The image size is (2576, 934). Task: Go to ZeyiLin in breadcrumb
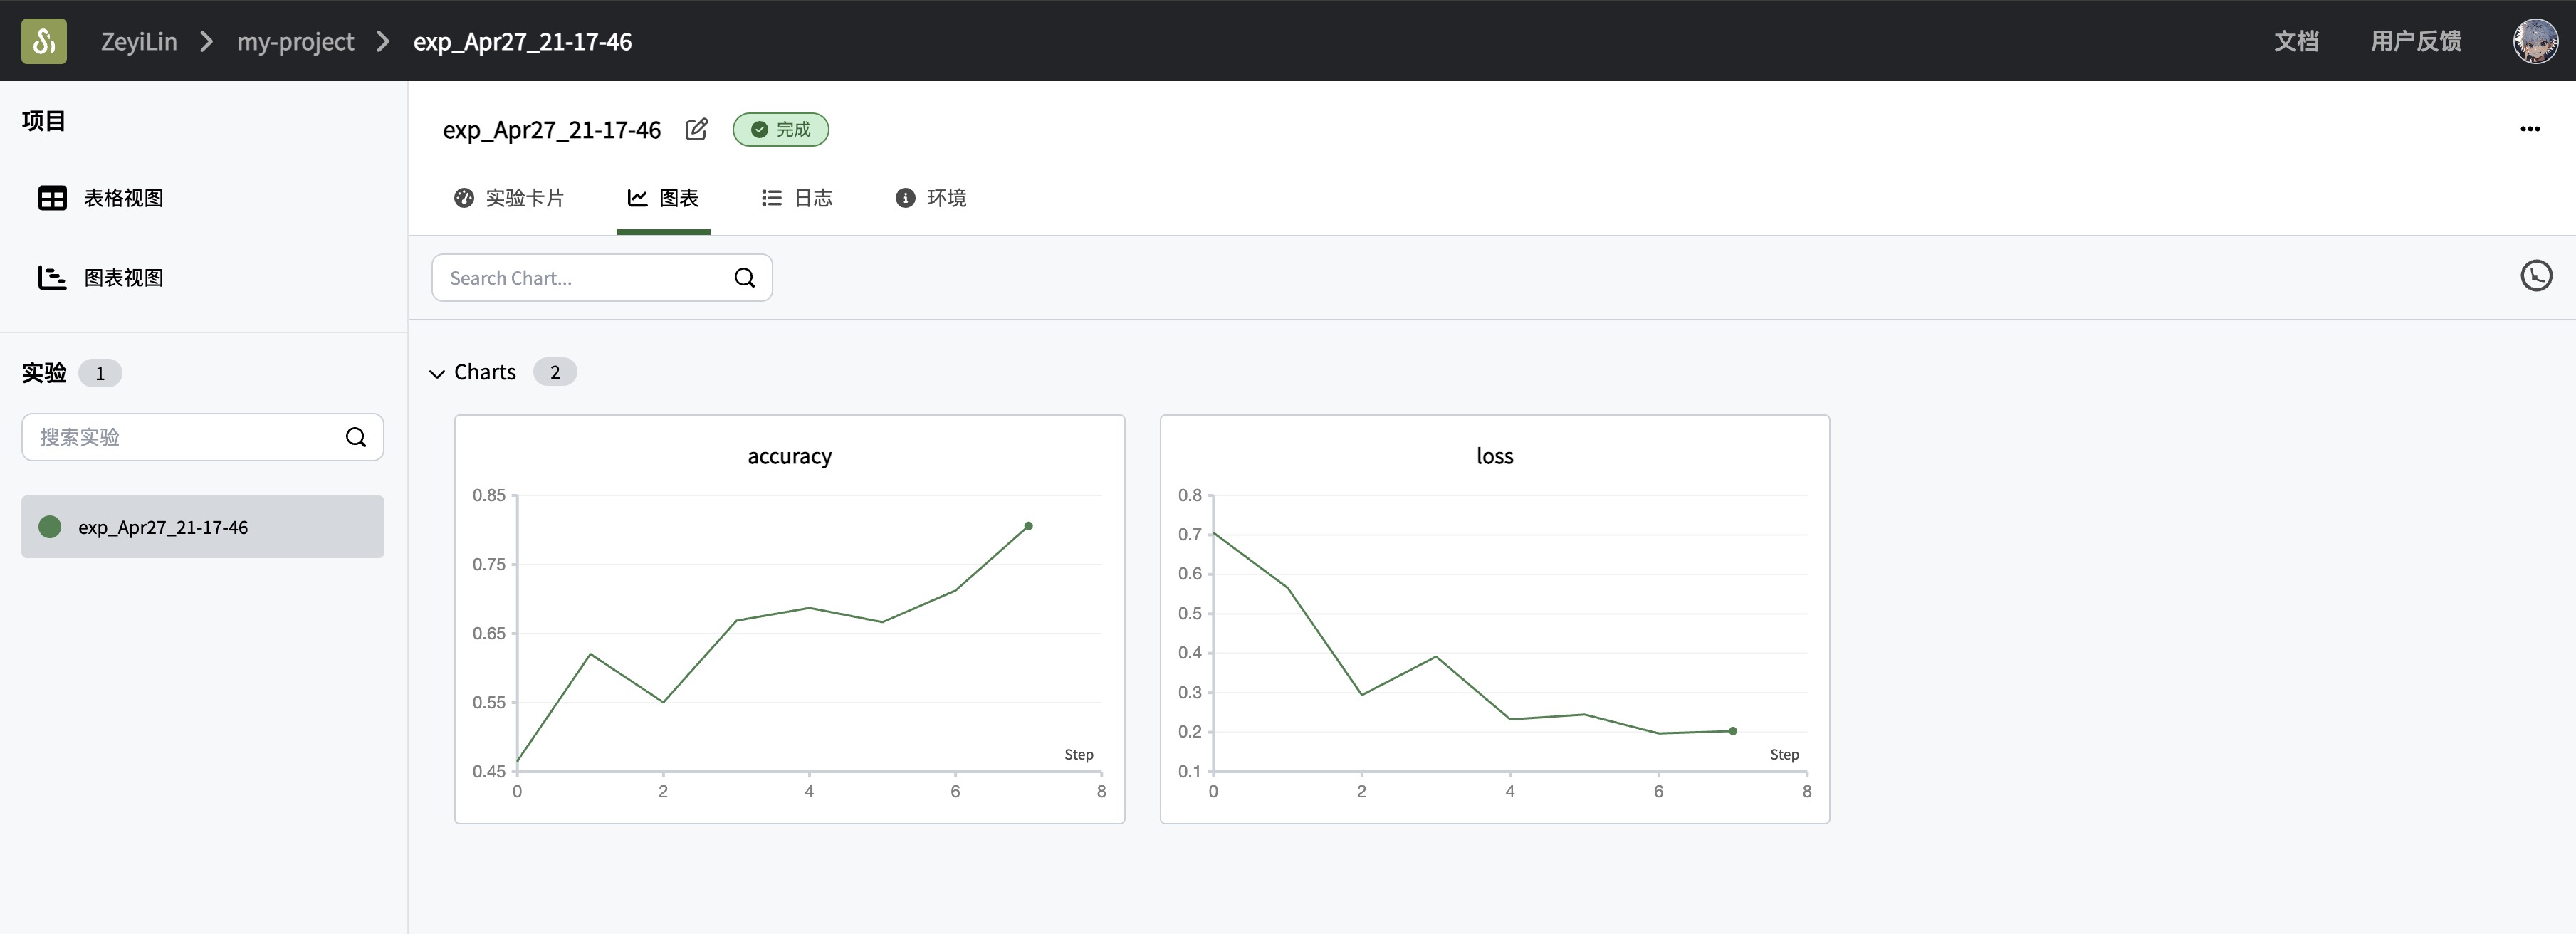139,41
